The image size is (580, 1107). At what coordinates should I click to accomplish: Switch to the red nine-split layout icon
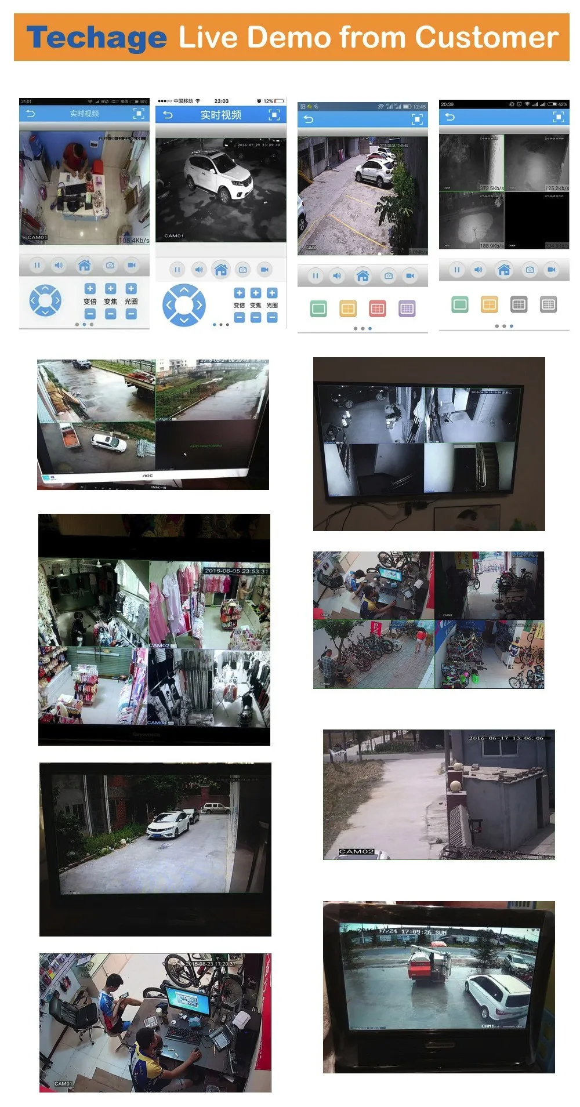pyautogui.click(x=378, y=309)
